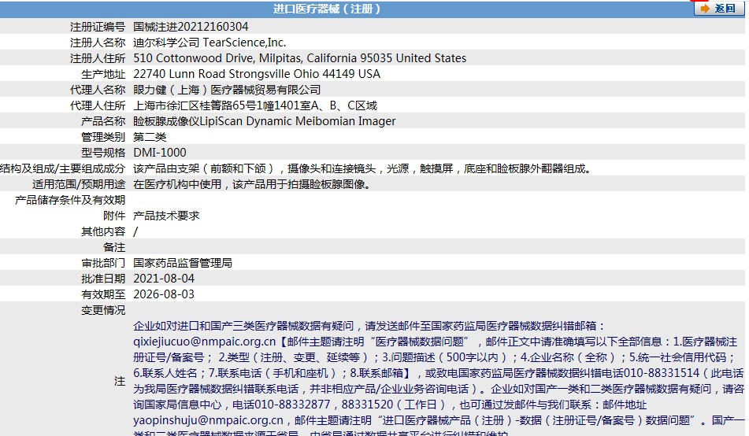The width and height of the screenshot is (749, 436).
Task: Open the 产品技术要求 attachment
Action: click(x=166, y=216)
